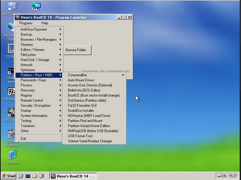The image size is (241, 180).
Task: Expand the Registry submenu arrow
Action: click(x=60, y=96)
